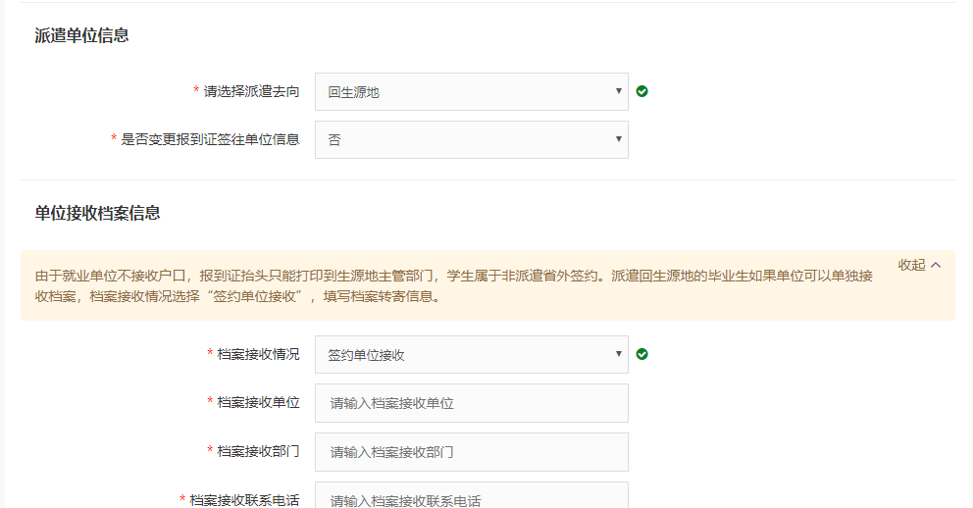The width and height of the screenshot is (973, 508).
Task: Click green checkmark beside 签约单位接收 field
Action: (x=641, y=354)
